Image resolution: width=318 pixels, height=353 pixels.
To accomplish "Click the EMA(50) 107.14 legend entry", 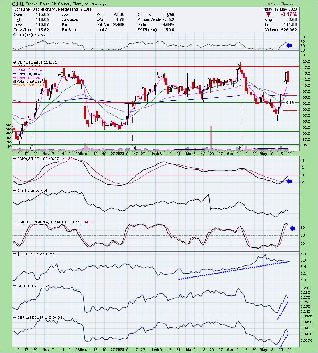I will [27, 70].
